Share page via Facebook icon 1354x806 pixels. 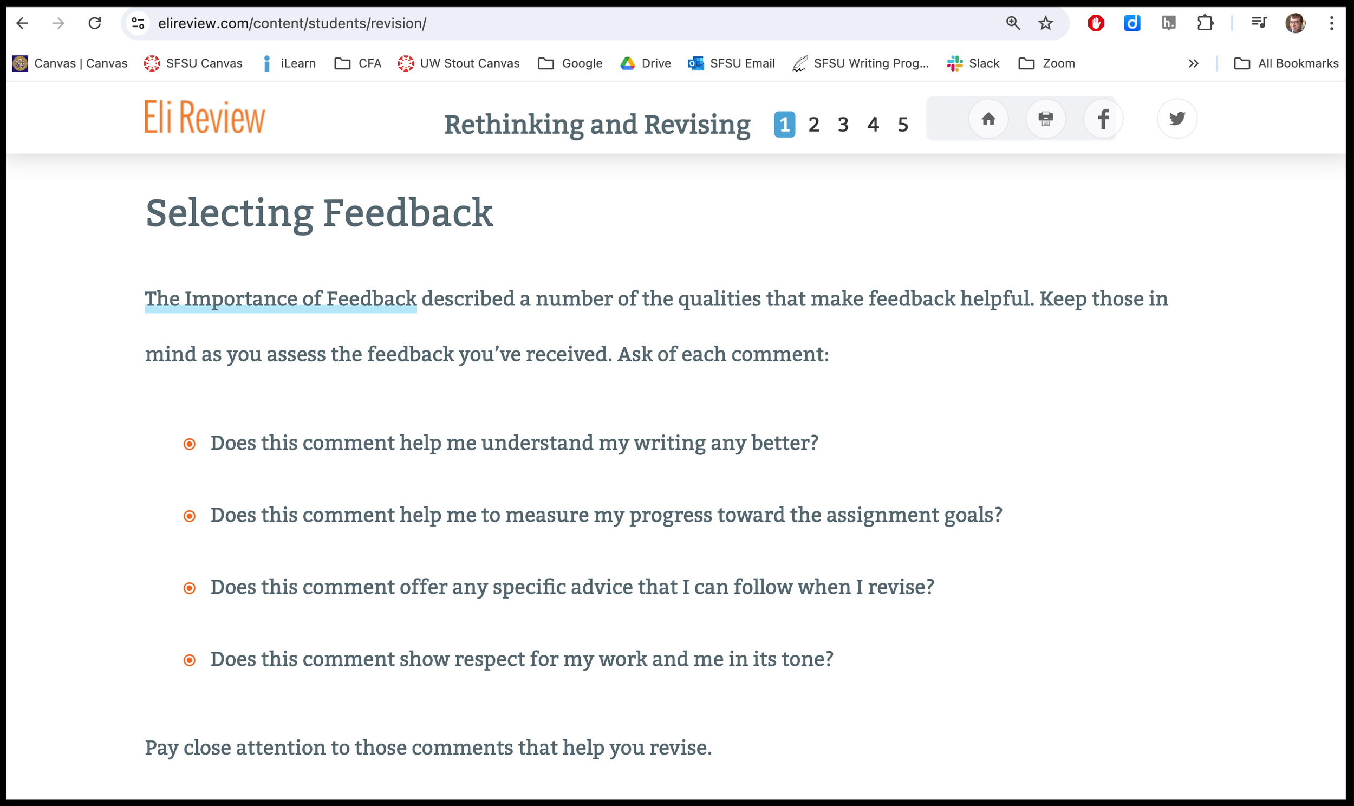[1103, 119]
